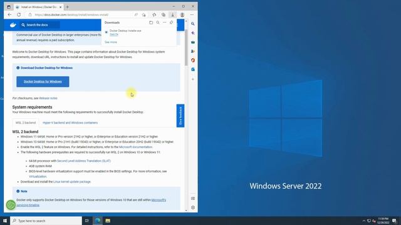This screenshot has height=225, width=401.
Task: Close the Install on Windows browser tab
Action: tap(60, 7)
